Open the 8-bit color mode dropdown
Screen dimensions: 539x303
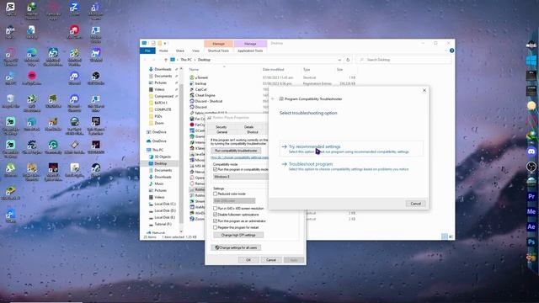click(x=234, y=201)
